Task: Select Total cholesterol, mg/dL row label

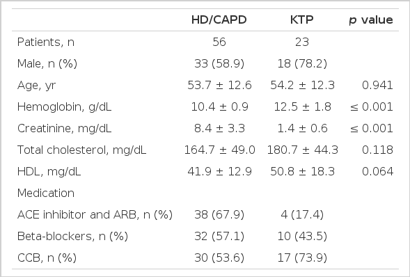Action: point(81,150)
